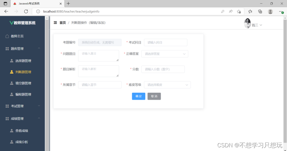Click the 选择题管理 user icon
This screenshot has width=287, height=151.
[x=12, y=61]
